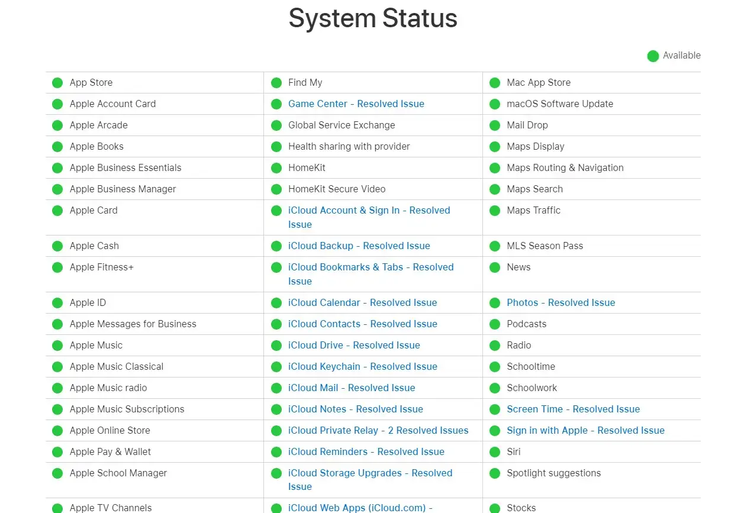Image resolution: width=744 pixels, height=513 pixels.
Task: Click the status dot beside iCloud Mail
Action: tap(276, 388)
